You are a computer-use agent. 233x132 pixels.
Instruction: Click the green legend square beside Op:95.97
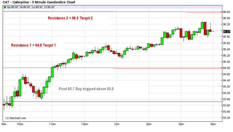click(5, 7)
